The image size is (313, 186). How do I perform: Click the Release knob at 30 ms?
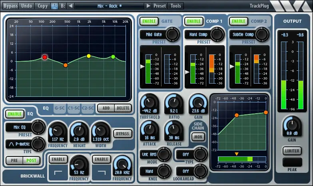[x=174, y=130]
